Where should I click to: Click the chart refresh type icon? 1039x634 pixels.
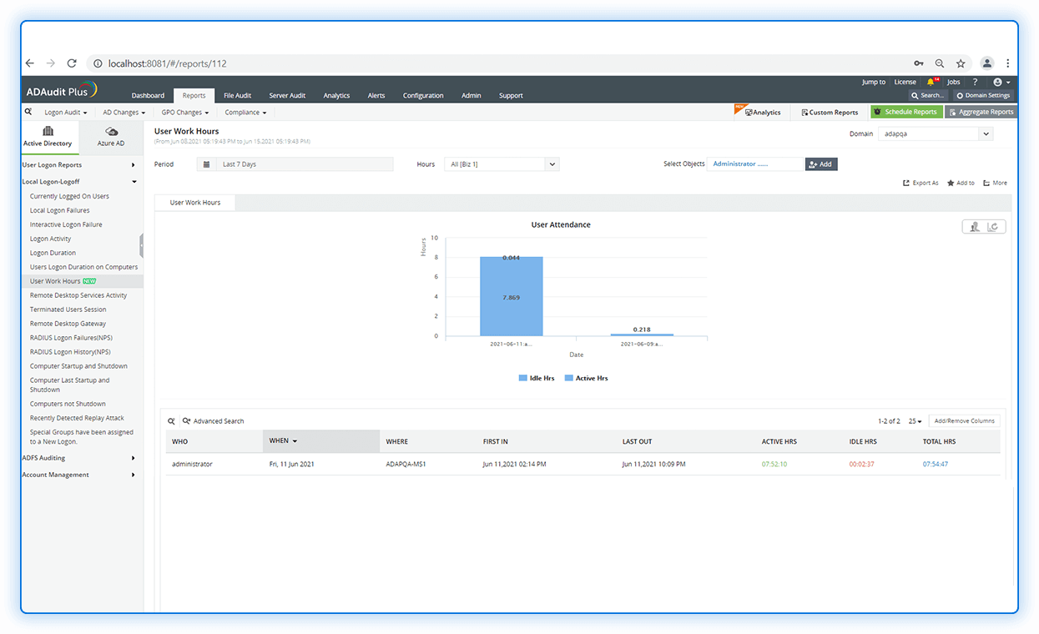994,226
